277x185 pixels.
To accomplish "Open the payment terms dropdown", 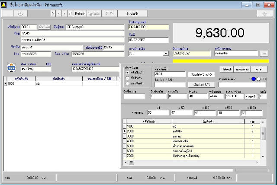I will pos(166,54).
